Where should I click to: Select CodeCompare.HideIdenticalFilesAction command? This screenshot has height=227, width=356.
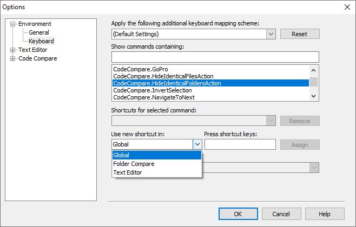pos(210,76)
